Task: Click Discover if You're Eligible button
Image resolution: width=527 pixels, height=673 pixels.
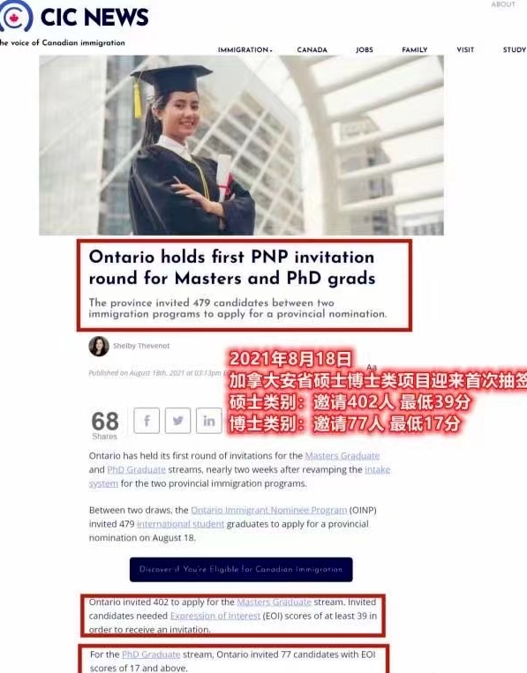Action: point(241,570)
